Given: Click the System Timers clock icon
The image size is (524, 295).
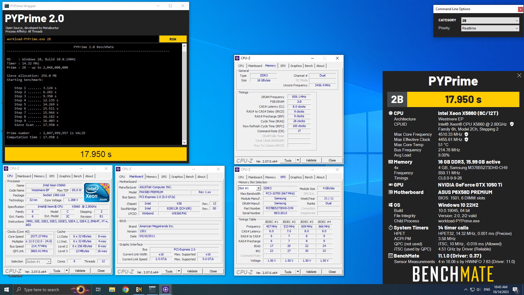Looking at the screenshot, I should (391, 228).
